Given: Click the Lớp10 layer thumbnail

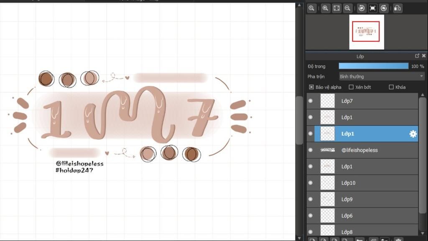Looking at the screenshot, I should (x=327, y=183).
